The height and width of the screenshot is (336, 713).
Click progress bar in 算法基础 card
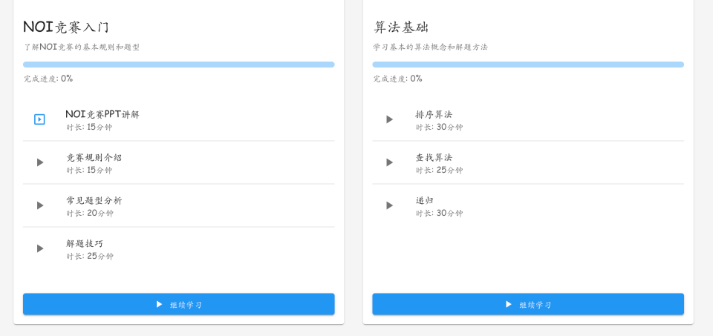point(528,65)
